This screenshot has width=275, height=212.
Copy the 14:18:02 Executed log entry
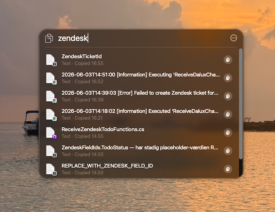click(x=228, y=114)
